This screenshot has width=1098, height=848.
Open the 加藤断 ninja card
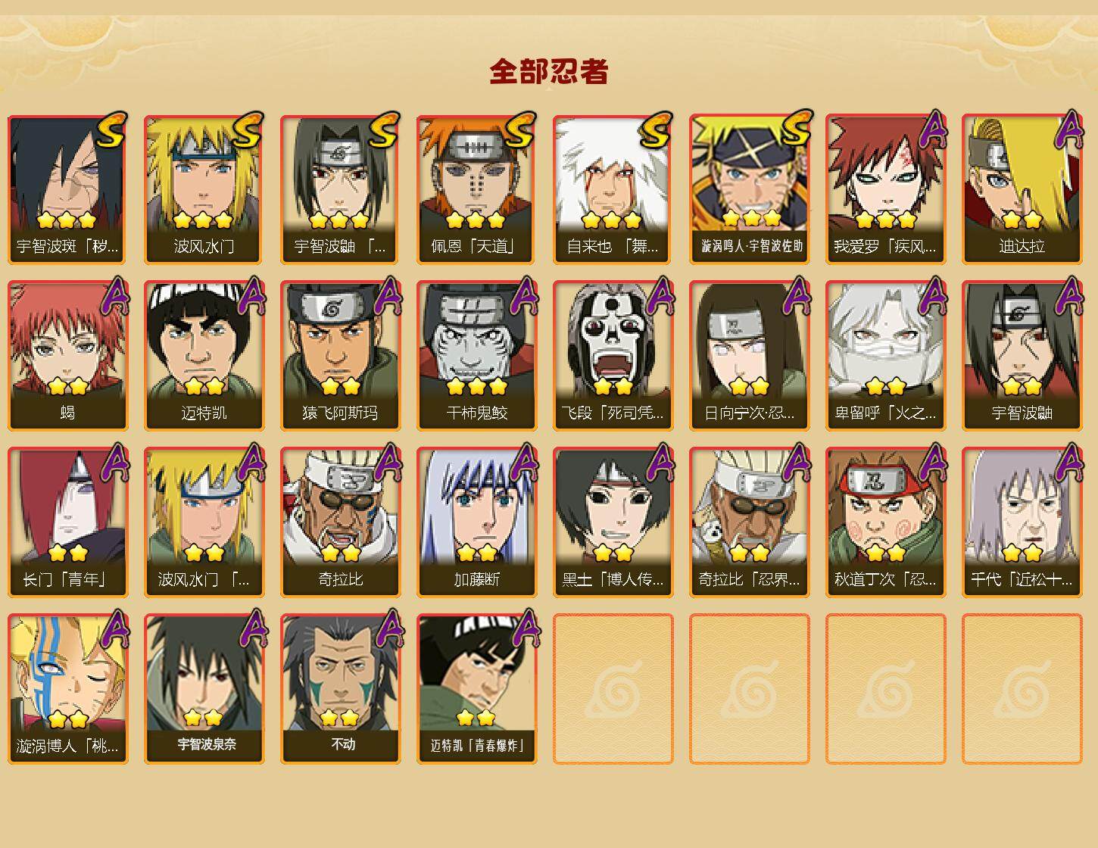point(476,522)
